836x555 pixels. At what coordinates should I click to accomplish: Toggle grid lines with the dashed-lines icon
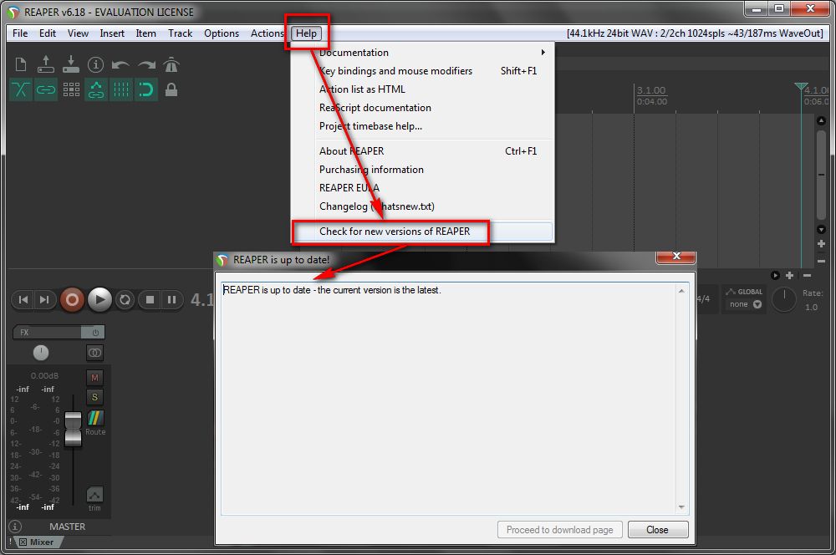(121, 89)
